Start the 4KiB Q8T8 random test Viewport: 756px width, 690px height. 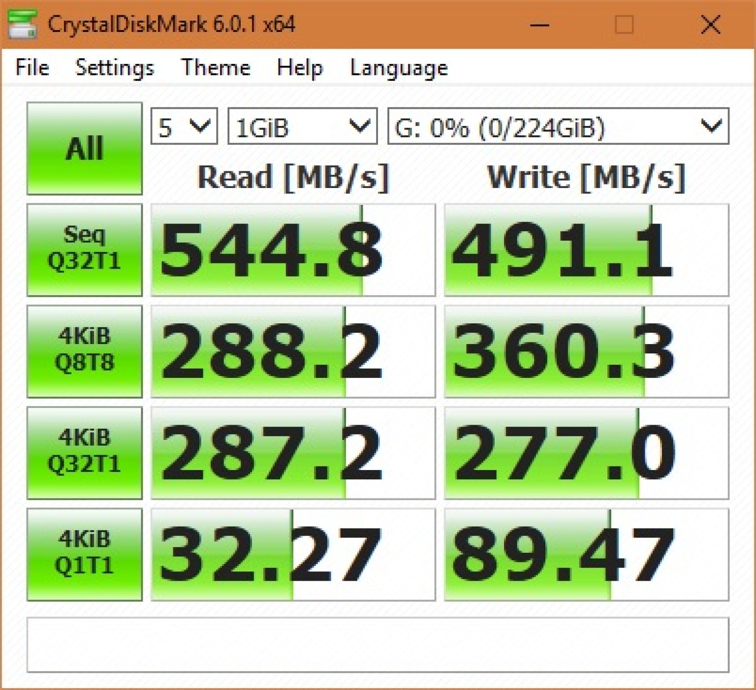point(84,349)
